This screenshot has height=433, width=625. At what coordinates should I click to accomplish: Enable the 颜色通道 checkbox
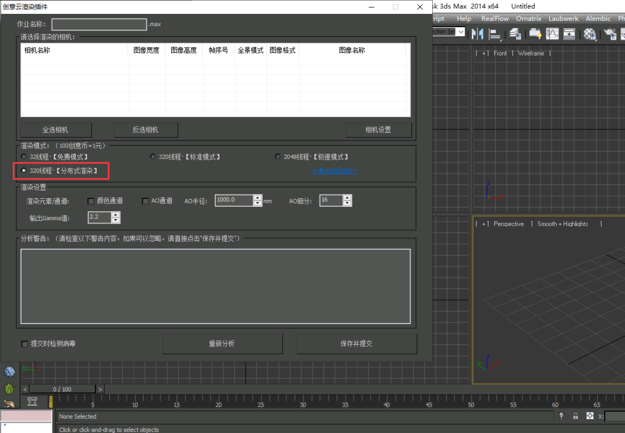point(91,201)
